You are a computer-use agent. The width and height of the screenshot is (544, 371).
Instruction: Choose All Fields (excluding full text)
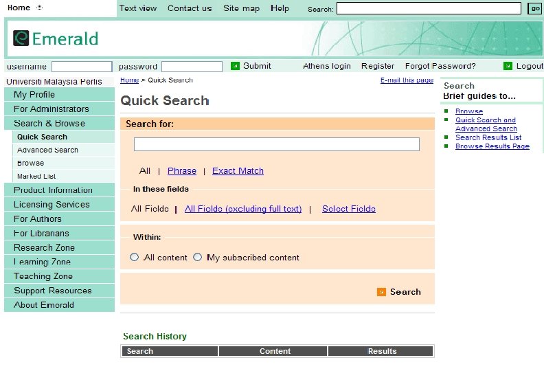click(x=243, y=209)
